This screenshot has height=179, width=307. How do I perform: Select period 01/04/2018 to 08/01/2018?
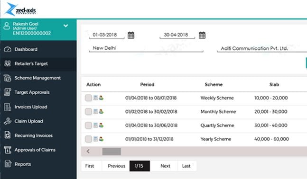coord(151,98)
